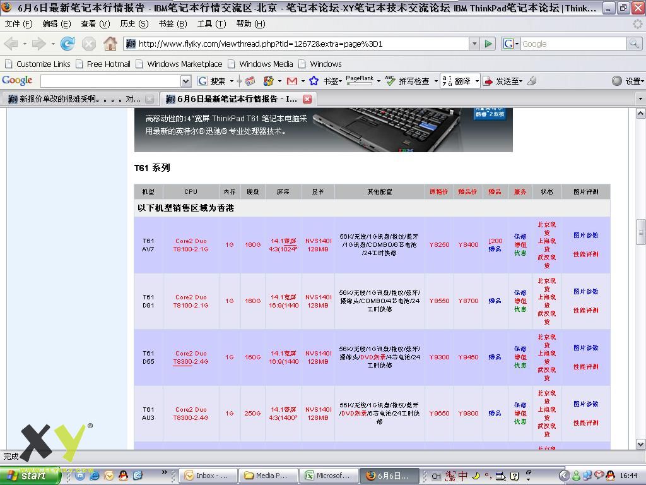Click the Stop loading icon
The image size is (646, 485).
tap(88, 44)
